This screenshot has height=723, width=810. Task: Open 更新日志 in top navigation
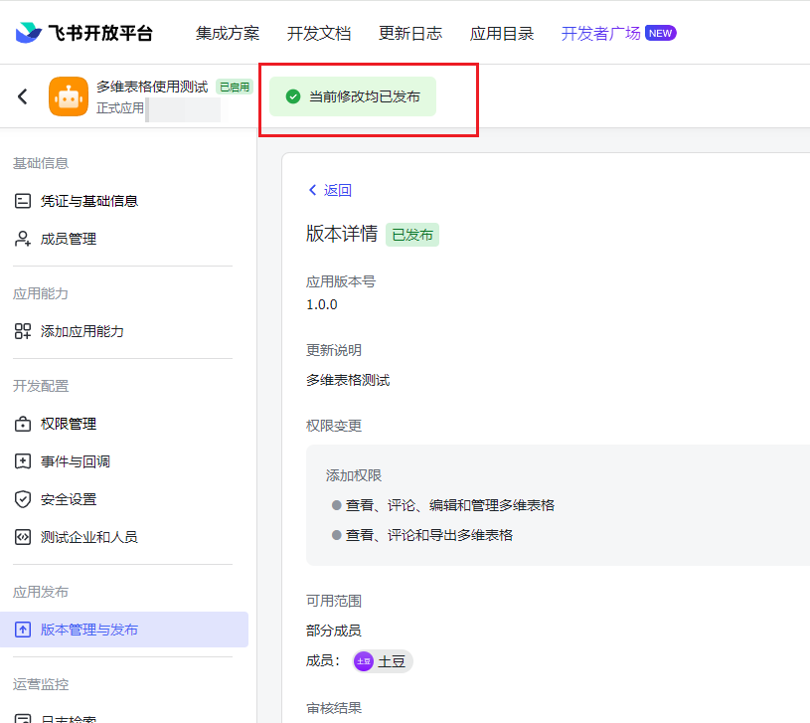click(410, 33)
